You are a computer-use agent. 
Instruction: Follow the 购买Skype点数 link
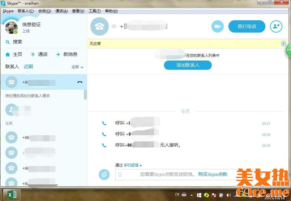tap(213, 174)
